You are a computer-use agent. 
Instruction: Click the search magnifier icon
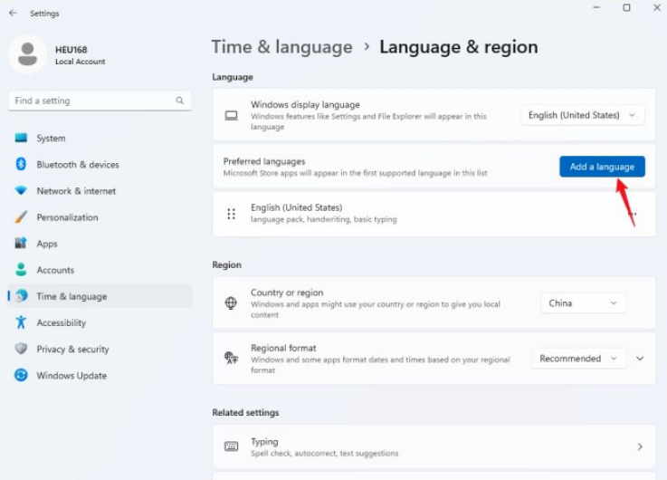click(179, 101)
